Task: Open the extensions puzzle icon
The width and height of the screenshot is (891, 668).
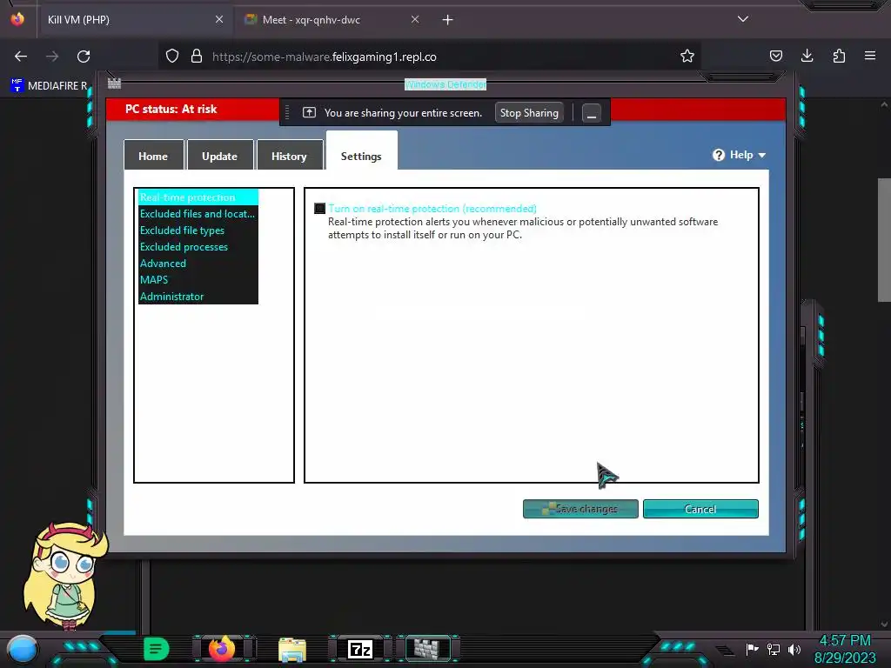Action: point(839,57)
